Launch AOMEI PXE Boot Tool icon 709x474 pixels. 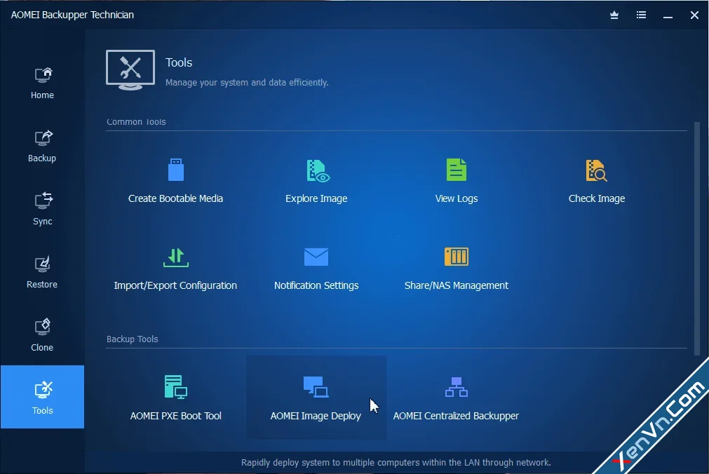click(x=176, y=387)
